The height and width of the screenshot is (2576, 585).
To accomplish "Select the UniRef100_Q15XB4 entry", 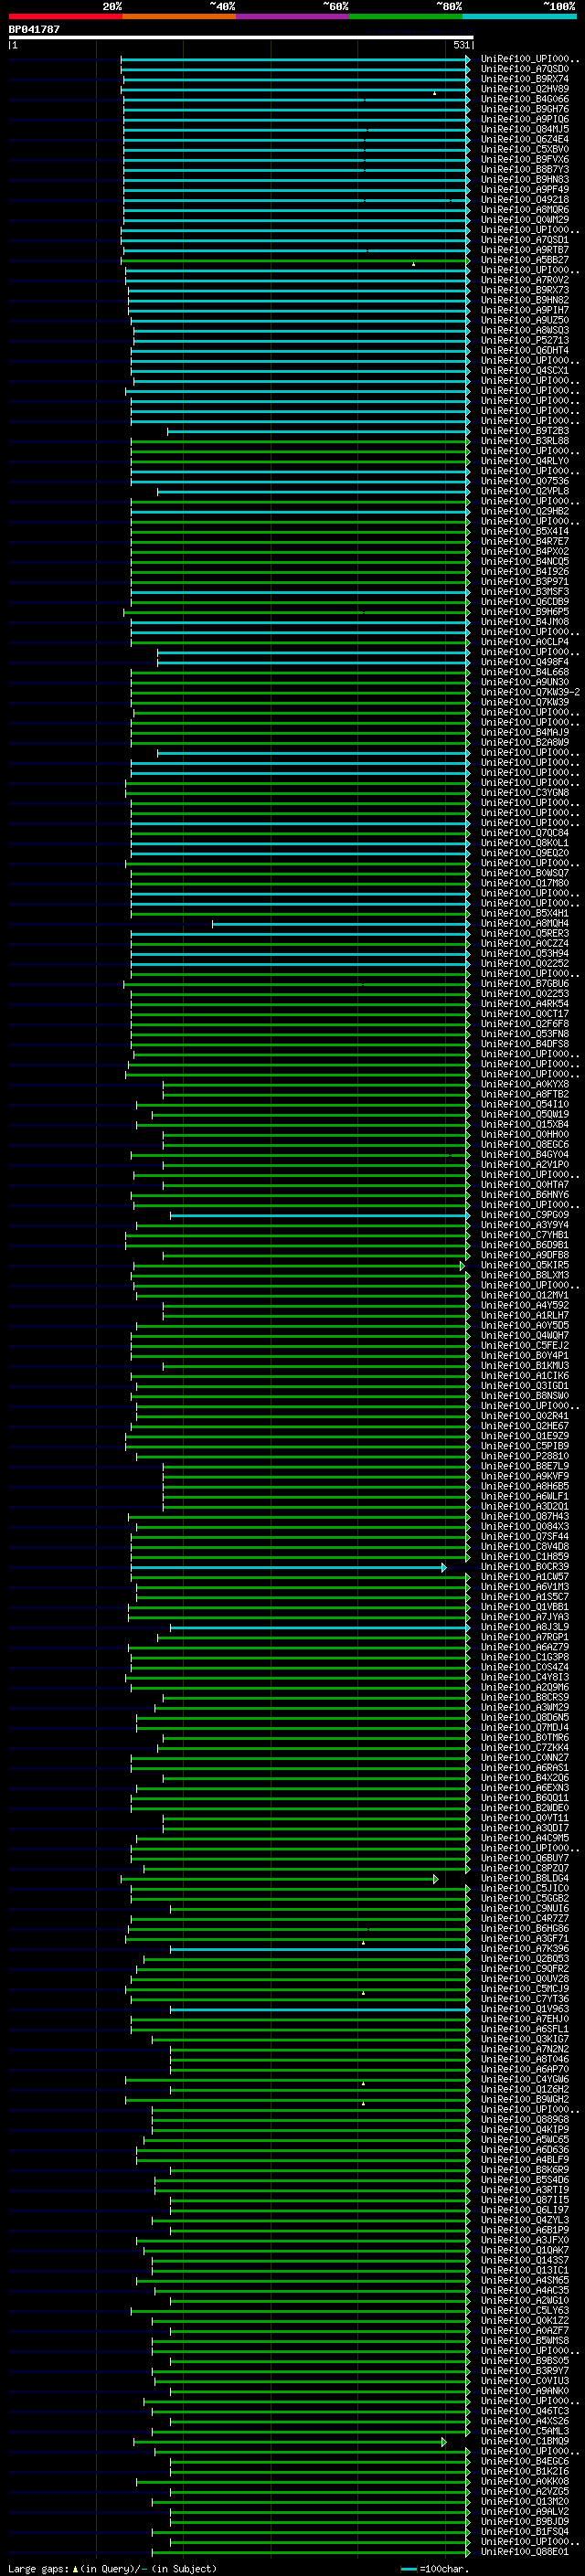I will tap(525, 1125).
